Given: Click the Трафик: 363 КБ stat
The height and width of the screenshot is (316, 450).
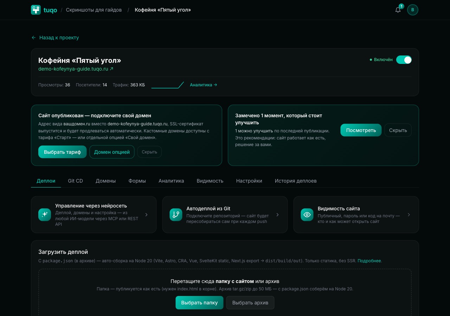Looking at the screenshot, I should tap(129, 85).
